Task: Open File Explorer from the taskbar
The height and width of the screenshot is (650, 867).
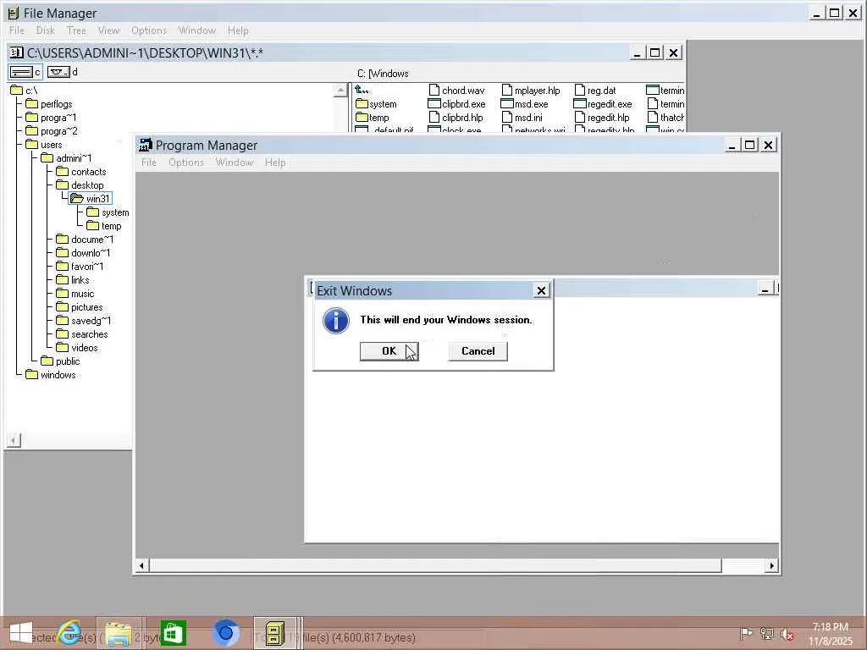Action: coord(119,633)
